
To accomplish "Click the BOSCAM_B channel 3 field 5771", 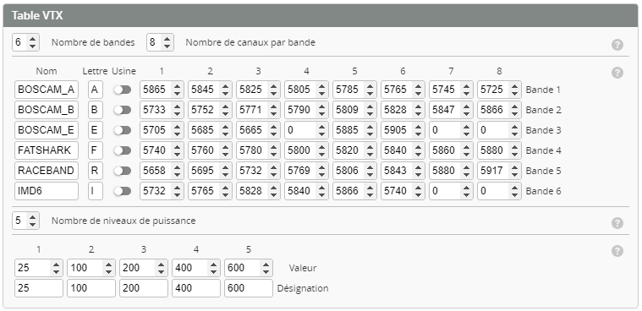I will tap(258, 110).
